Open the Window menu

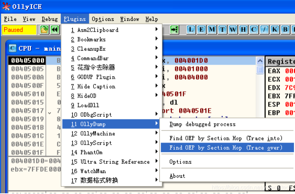coord(130,19)
